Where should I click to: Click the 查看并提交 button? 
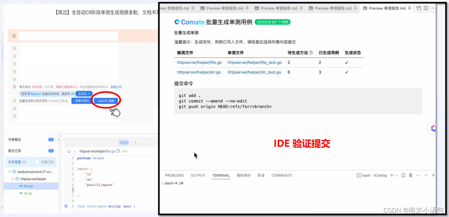pos(82,101)
